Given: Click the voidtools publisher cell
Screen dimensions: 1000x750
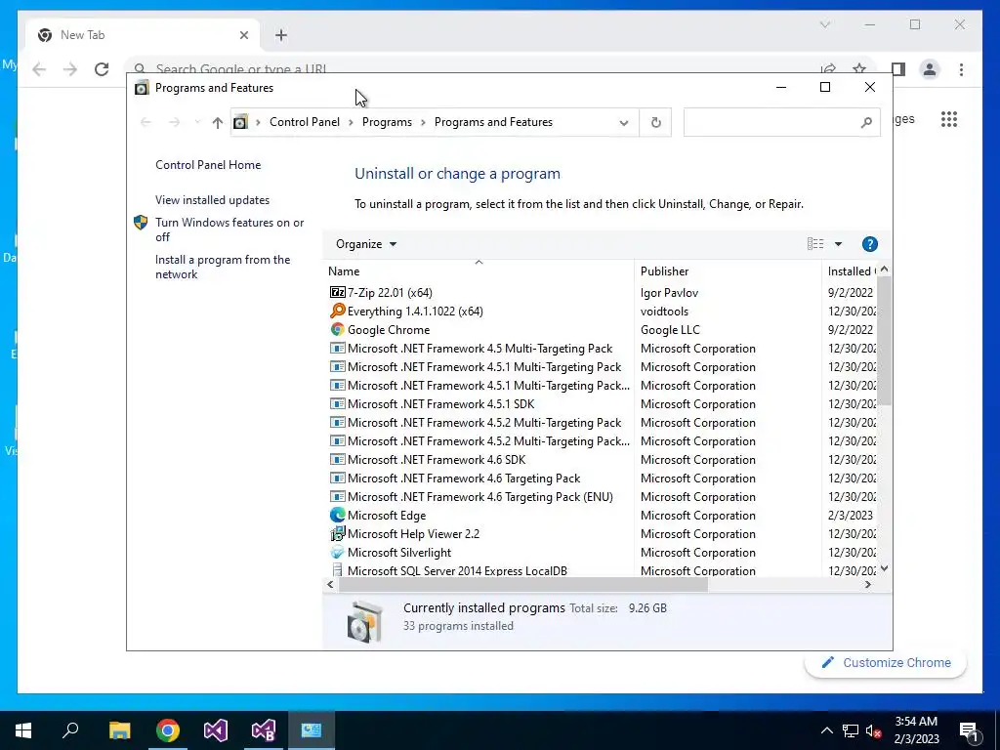Looking at the screenshot, I should pyautogui.click(x=664, y=311).
